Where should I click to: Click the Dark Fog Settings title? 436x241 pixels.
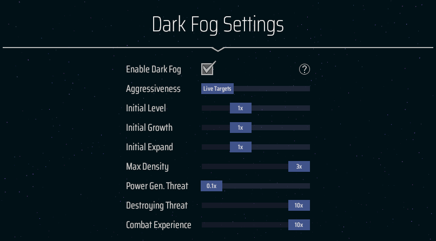click(218, 25)
